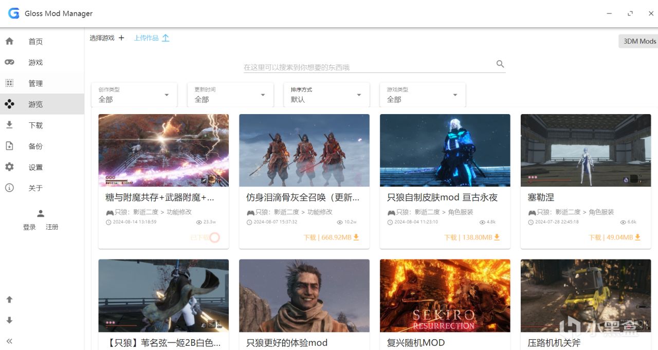658x350 pixels.
Task: Click the Gloss Mod Manager logo icon
Action: coord(13,13)
